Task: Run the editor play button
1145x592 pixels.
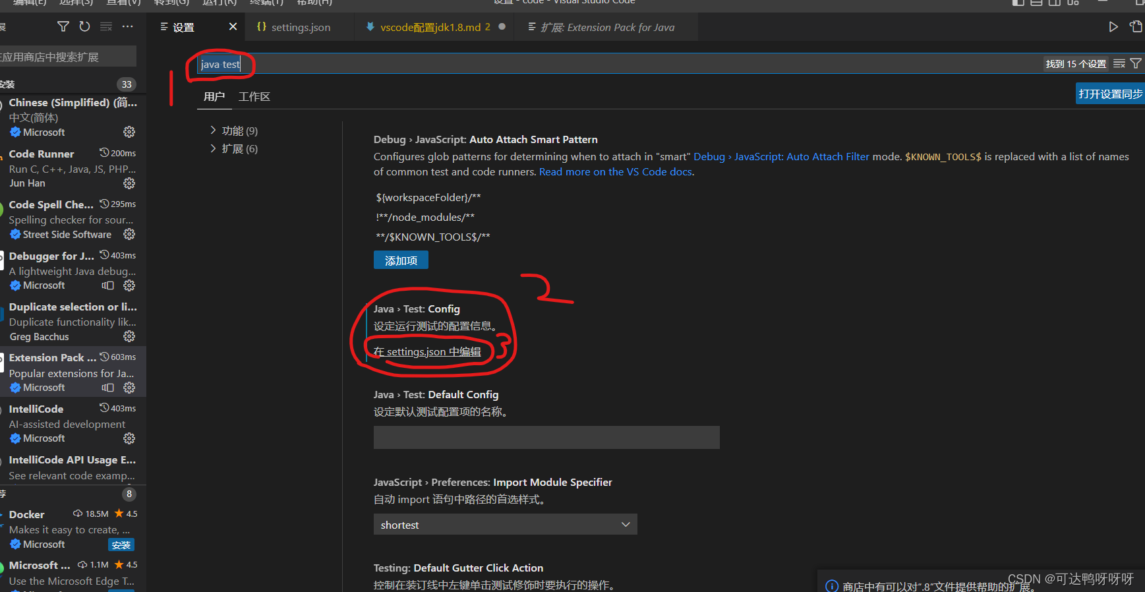Action: 1113,26
